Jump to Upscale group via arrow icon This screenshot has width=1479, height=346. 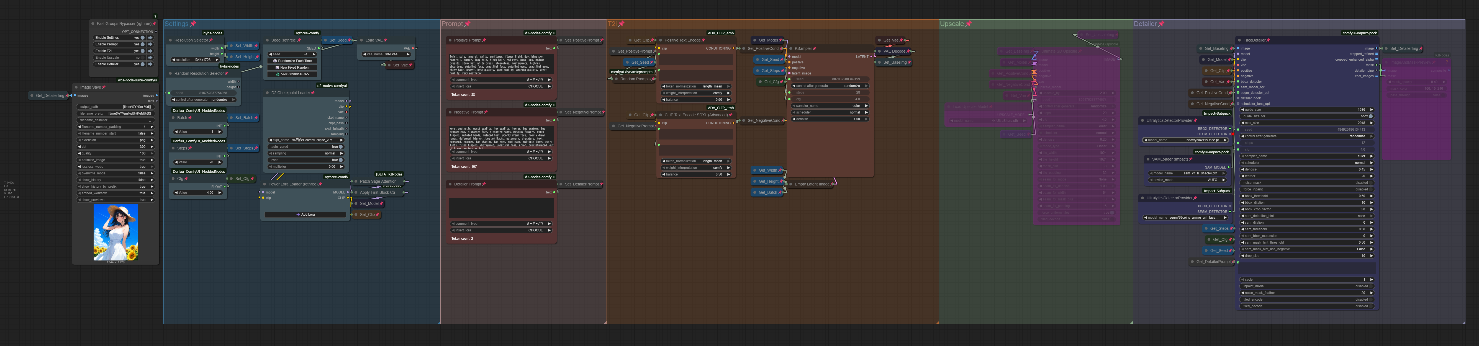click(x=150, y=57)
